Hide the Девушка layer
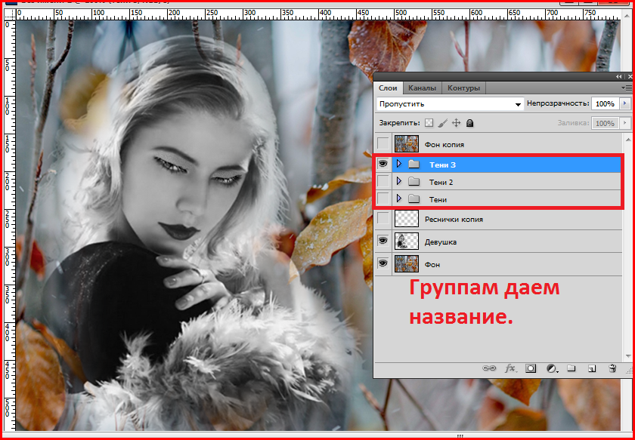Viewport: 635px width, 440px height. [x=383, y=242]
